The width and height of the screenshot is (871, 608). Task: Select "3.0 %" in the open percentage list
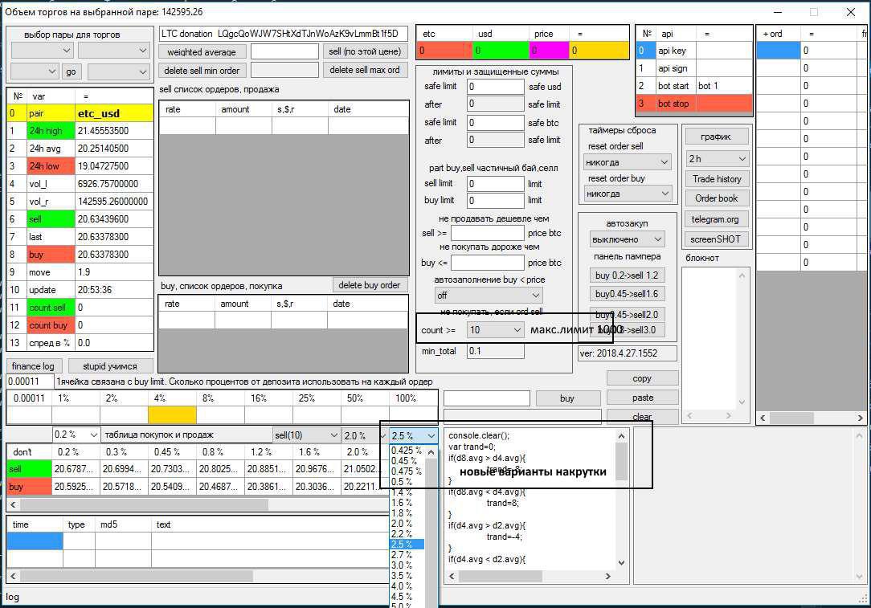403,565
